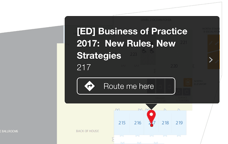228x144 pixels.
Task: Click room 220 behind the popup
Action: 174,66
